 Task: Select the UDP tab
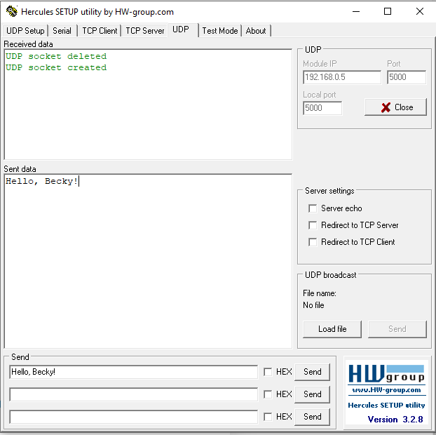182,29
